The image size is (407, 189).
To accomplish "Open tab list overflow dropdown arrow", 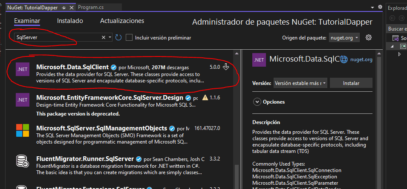I will point(373,8).
